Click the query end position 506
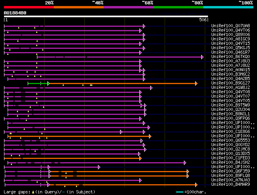Image resolution: width=257 pixels, height=195 pixels. tap(203, 20)
